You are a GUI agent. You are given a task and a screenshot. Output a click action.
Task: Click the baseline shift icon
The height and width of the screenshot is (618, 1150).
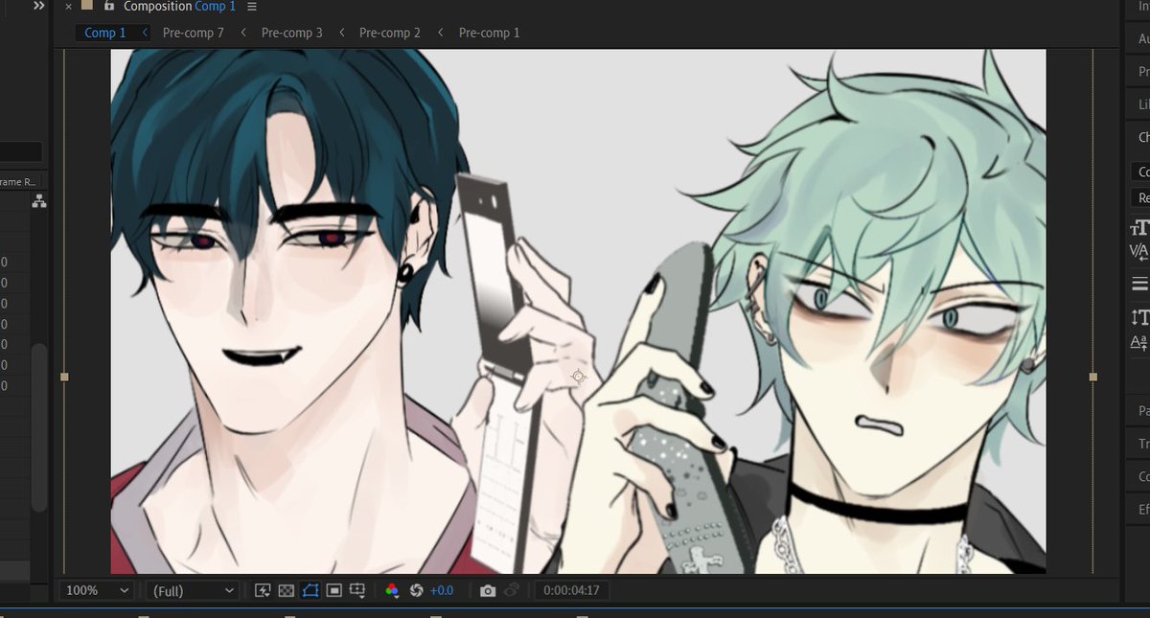(1139, 341)
